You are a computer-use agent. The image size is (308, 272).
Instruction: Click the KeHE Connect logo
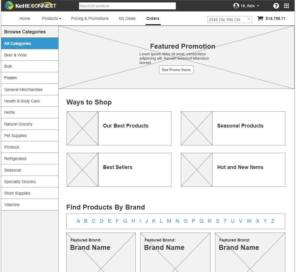coord(31,6)
